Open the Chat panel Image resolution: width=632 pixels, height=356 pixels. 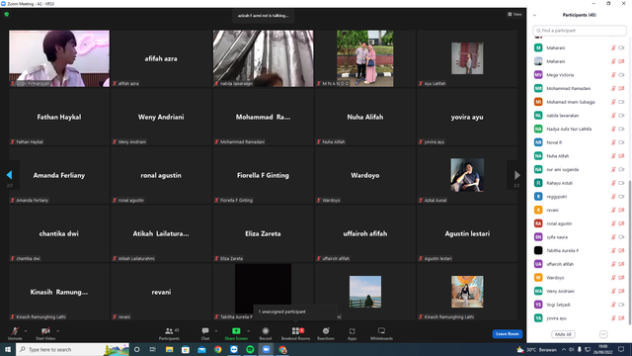(205, 333)
